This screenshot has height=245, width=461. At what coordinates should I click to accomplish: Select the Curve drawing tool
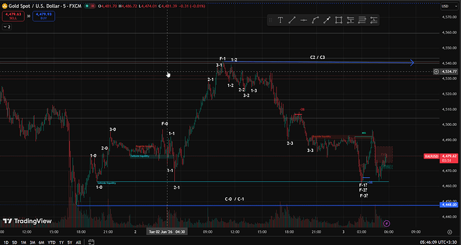pos(315,20)
